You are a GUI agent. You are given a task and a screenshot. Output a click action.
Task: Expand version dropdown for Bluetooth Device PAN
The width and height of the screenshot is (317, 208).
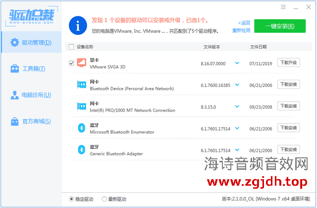(x=237, y=85)
